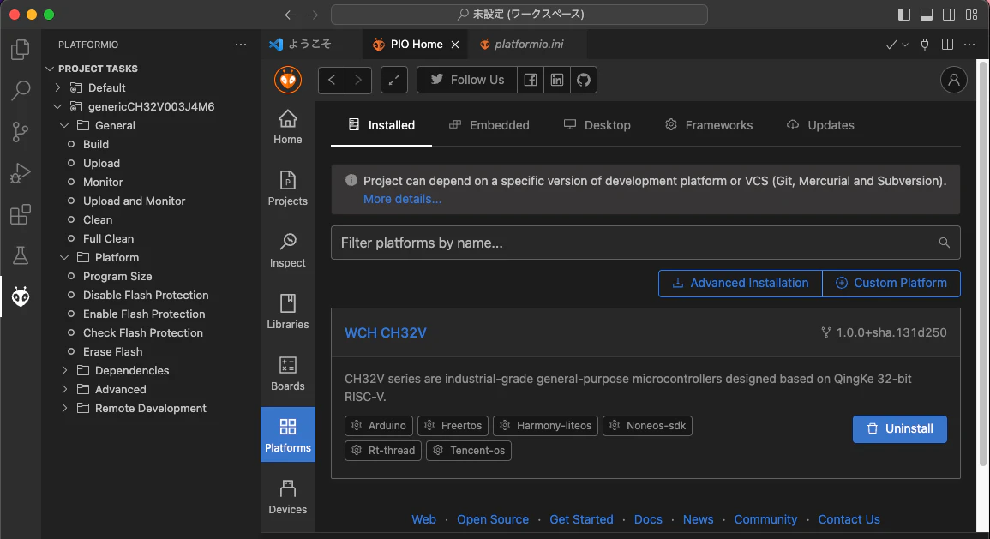Open the More details link
The height and width of the screenshot is (539, 990).
coord(402,200)
